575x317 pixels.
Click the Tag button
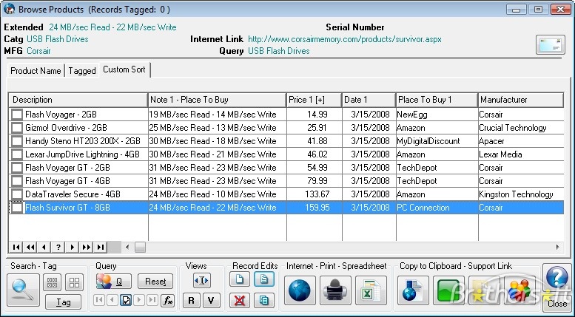63,302
